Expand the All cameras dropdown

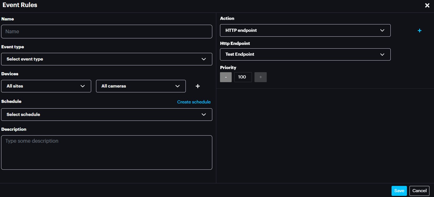pyautogui.click(x=141, y=86)
